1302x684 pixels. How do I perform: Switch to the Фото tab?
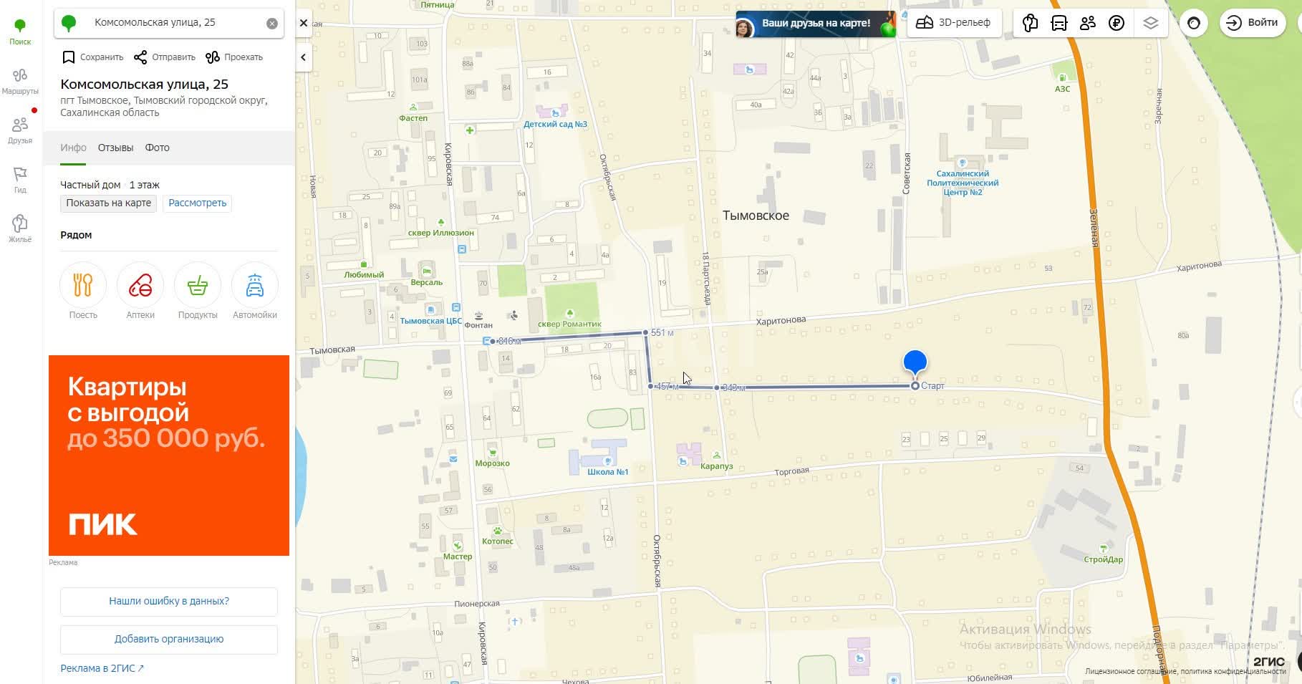(x=157, y=148)
